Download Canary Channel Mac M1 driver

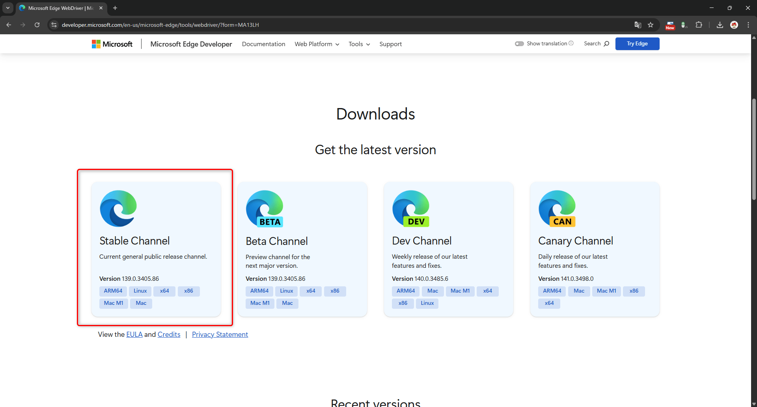(x=606, y=291)
